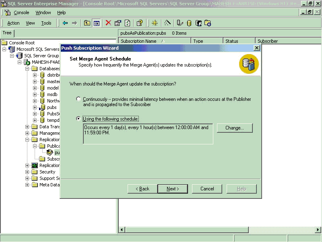Screen dimensions: 322x242
Task: Sort by Subscription Name column header
Action: [x=155, y=41]
